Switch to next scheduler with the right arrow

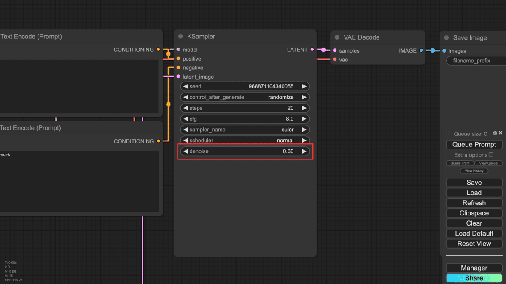[304, 141]
